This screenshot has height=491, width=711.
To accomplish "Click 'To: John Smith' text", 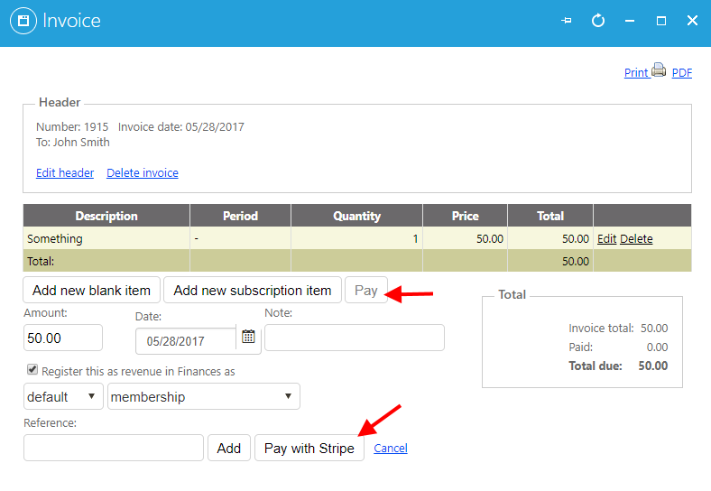I will (73, 143).
